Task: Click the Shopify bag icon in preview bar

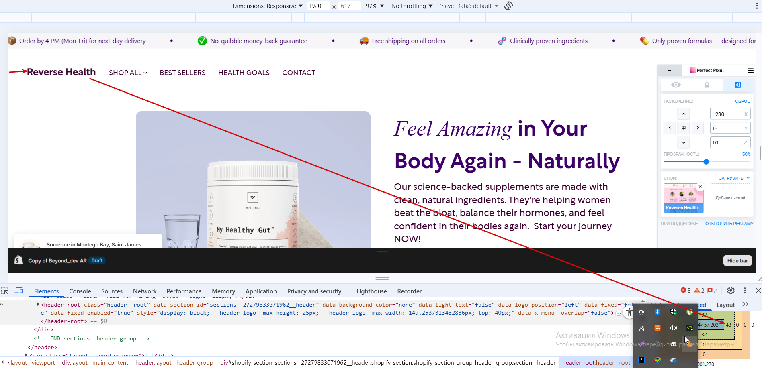Action: coord(18,260)
